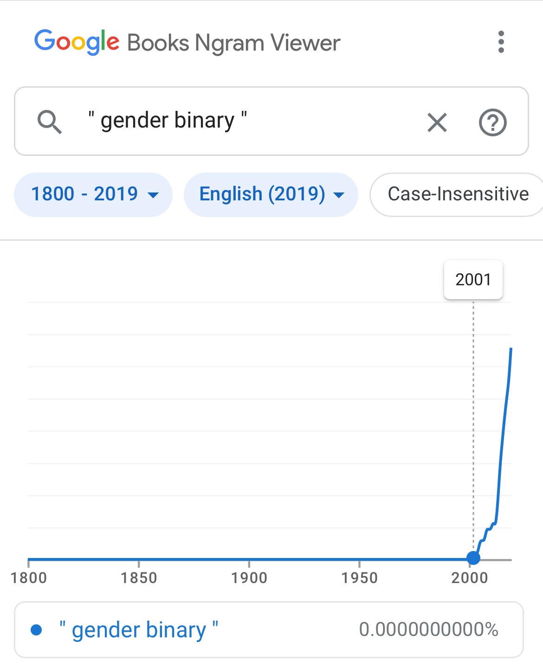Open the three-dot overflow menu
This screenshot has height=667, width=543.
coord(501,42)
